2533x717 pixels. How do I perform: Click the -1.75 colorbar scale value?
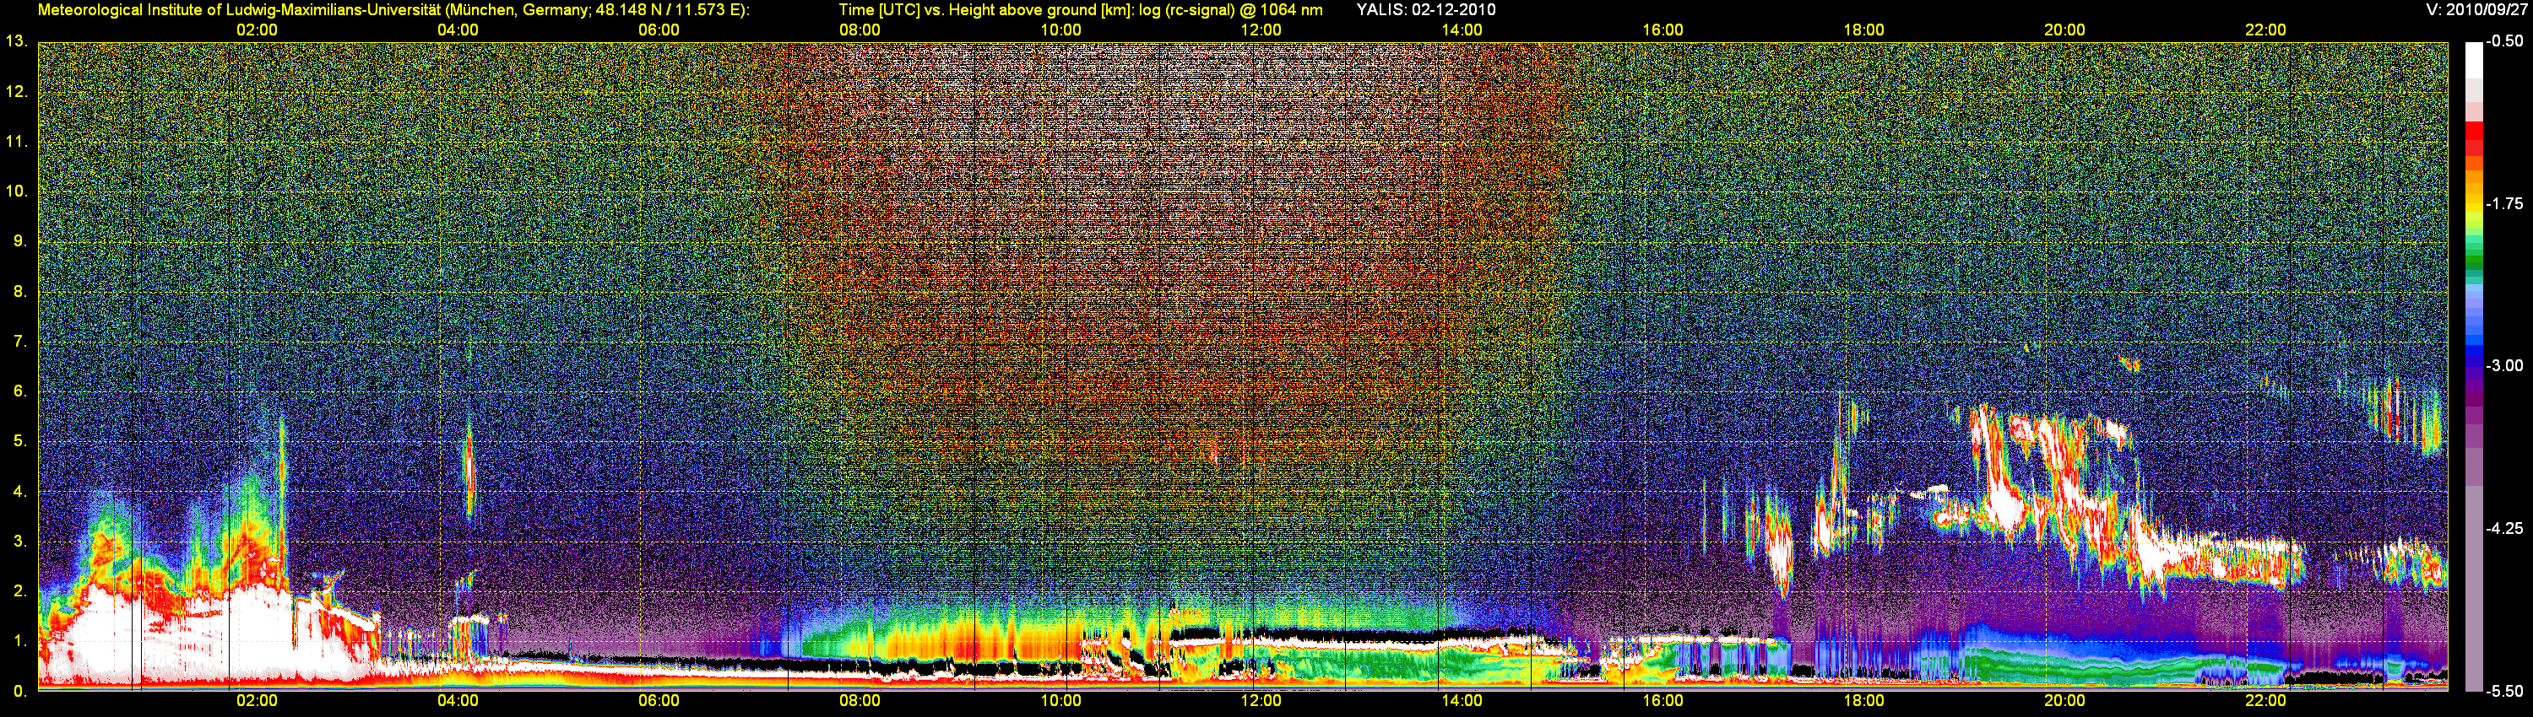pyautogui.click(x=2504, y=203)
